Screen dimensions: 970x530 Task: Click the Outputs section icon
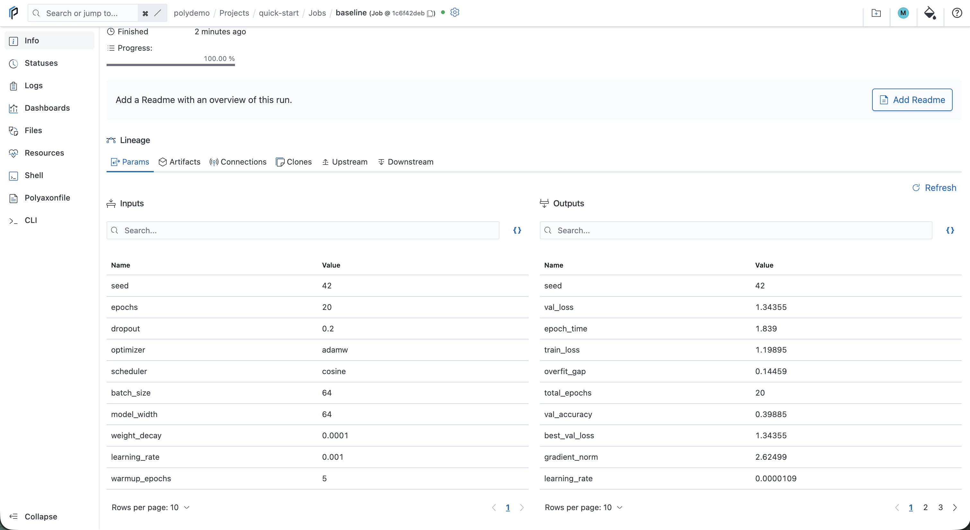544,203
